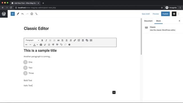Click the blue block inserter plus button
The width and height of the screenshot is (183, 103).
[x=13, y=14]
